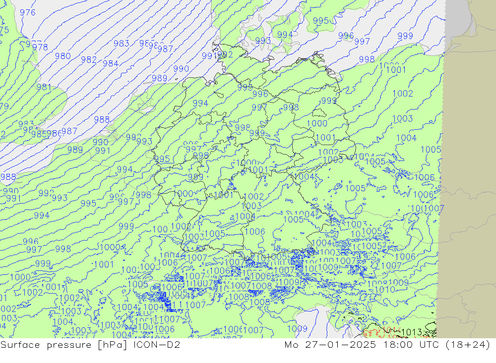Click the 982 pressure label
The image size is (496, 363).
89,59
